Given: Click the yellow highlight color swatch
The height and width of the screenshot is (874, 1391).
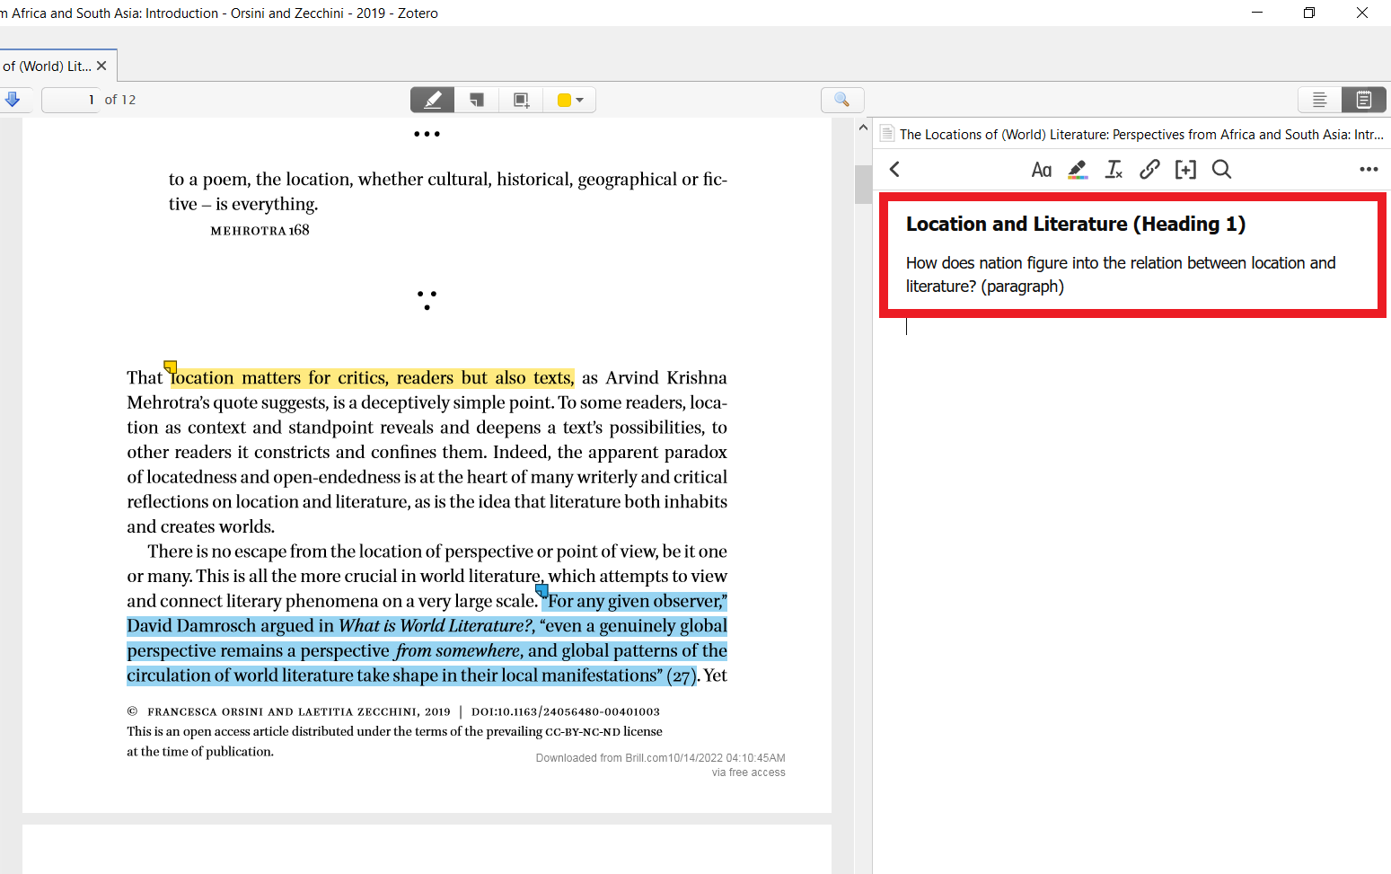Looking at the screenshot, I should click(x=563, y=99).
